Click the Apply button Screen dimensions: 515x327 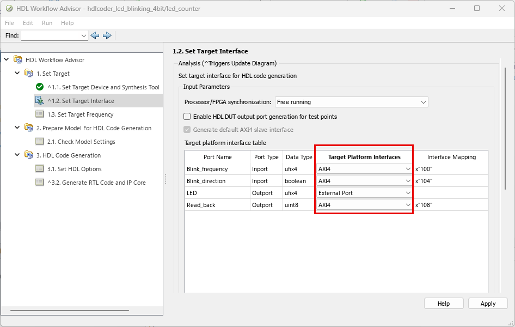tap(488, 304)
